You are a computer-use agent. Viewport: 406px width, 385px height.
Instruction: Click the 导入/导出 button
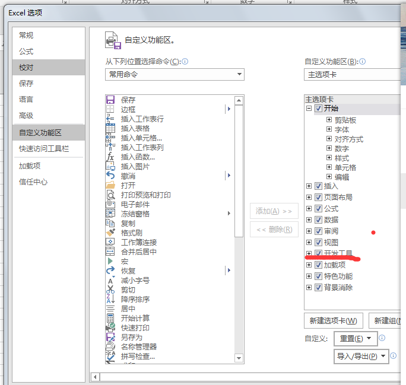[361, 357]
